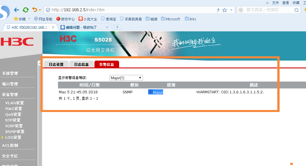Open the 链接 bookmark folder
This screenshot has height=166, width=306.
pyautogui.click(x=152, y=19)
